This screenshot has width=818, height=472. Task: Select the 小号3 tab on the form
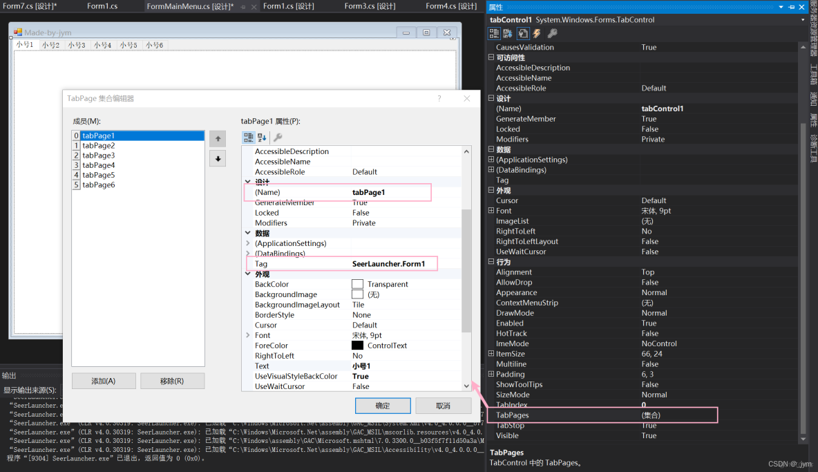click(76, 45)
